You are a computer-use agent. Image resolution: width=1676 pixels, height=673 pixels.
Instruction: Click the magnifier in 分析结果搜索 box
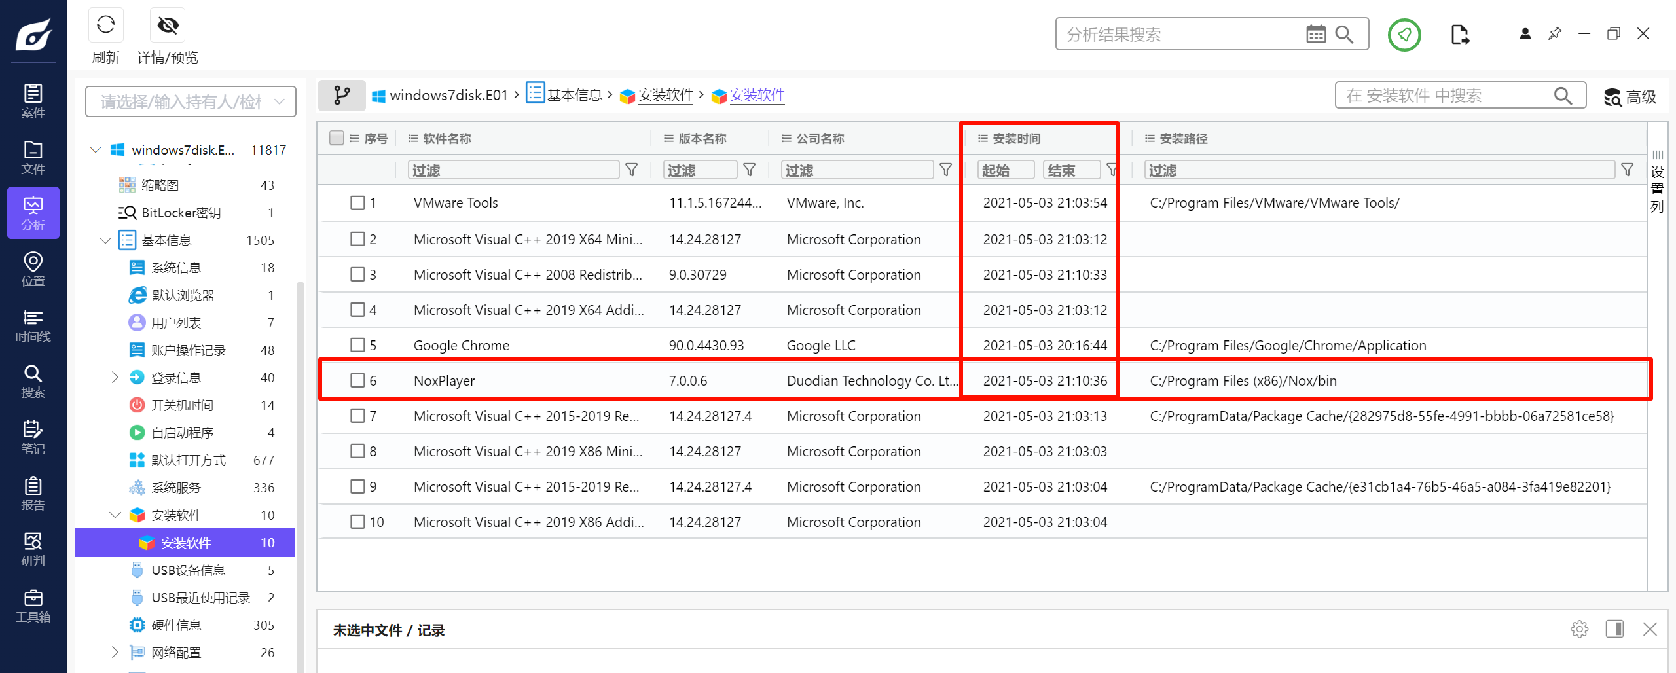coord(1344,34)
